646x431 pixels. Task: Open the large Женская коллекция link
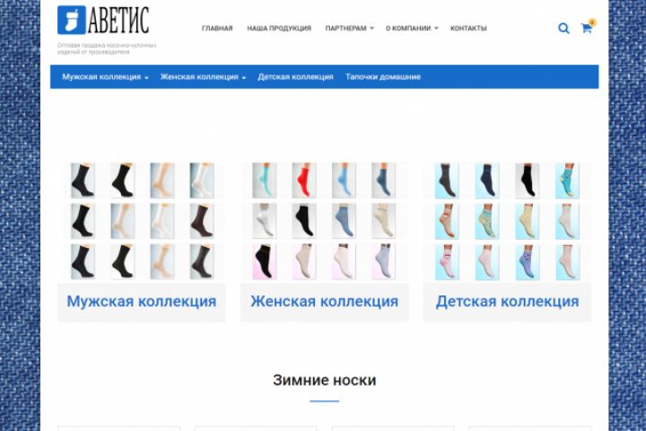[324, 302]
